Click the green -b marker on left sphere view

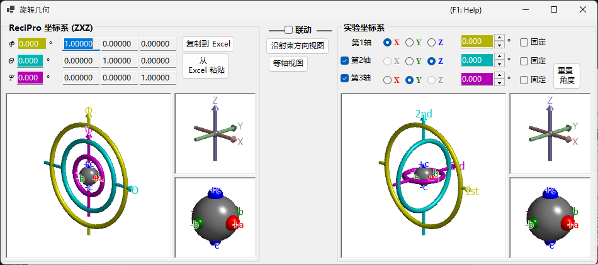click(196, 224)
